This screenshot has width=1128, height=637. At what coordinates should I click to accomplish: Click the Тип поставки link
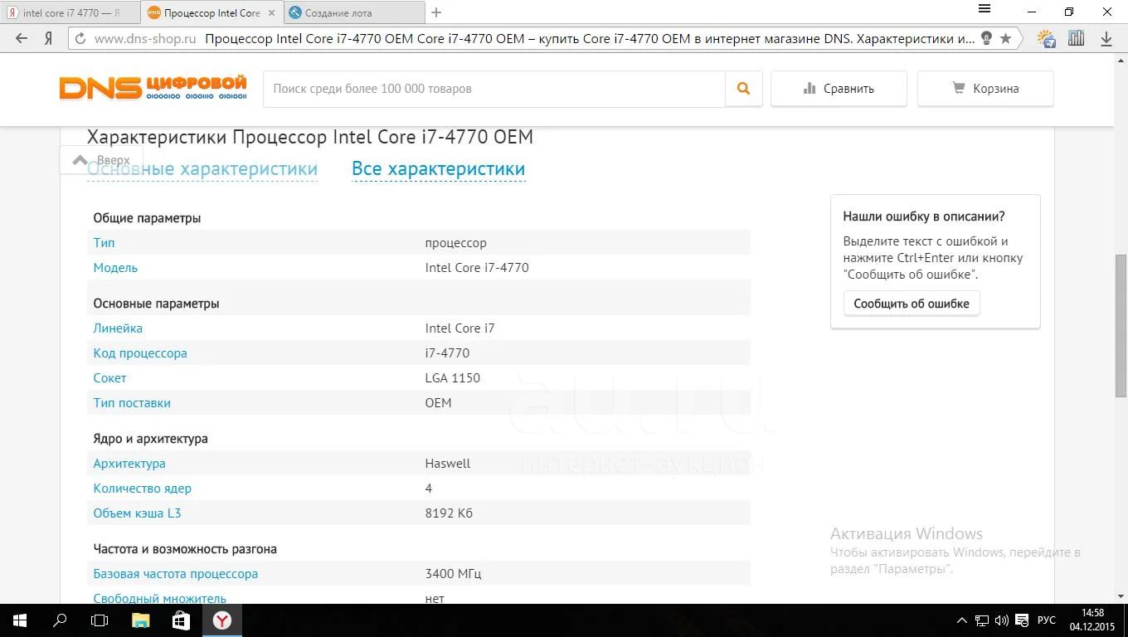coord(132,403)
